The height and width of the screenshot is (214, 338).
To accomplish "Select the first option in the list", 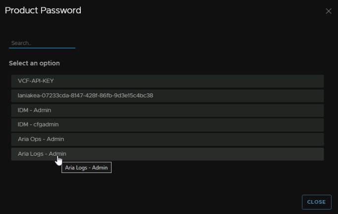I will 168,81.
